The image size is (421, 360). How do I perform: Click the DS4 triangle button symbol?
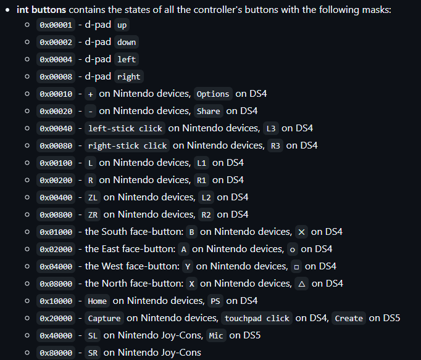pos(302,284)
